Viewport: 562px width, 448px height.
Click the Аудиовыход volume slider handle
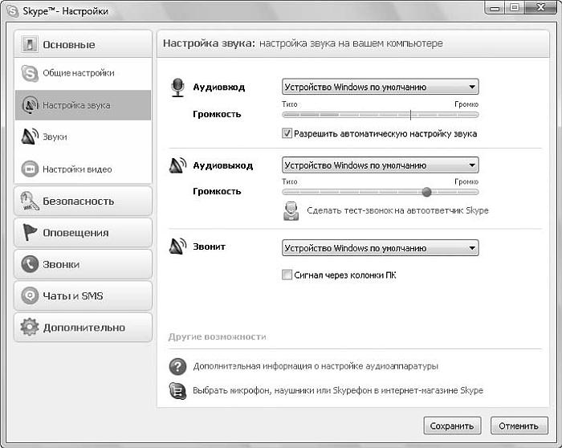click(x=426, y=192)
